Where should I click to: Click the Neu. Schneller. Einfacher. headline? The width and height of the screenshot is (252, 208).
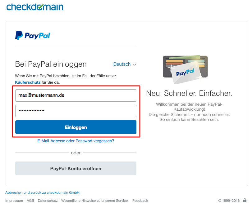pos(189,93)
